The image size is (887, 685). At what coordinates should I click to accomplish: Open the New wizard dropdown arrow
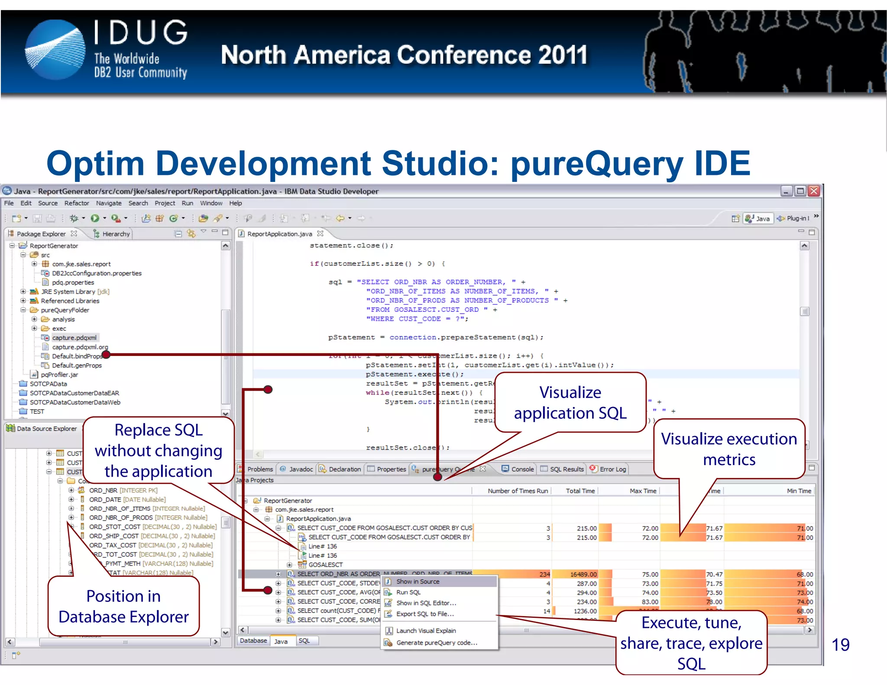(x=26, y=218)
